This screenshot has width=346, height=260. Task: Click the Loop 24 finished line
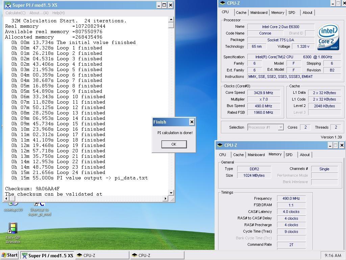[x=58, y=172]
